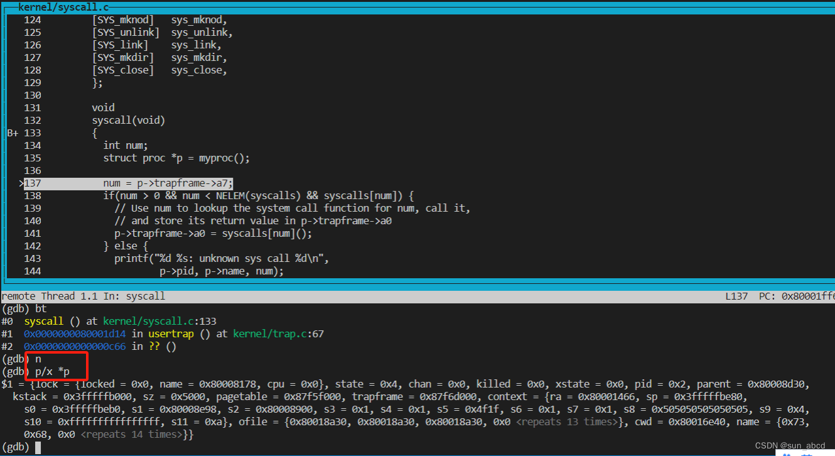Click the printf unknown sys call line
Screen dimensions: 835x456
tap(222, 259)
